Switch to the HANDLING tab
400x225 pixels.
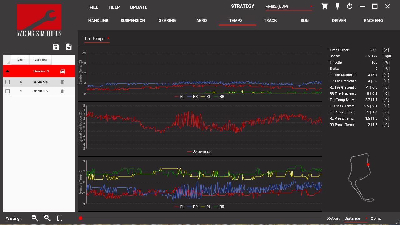pyautogui.click(x=98, y=21)
